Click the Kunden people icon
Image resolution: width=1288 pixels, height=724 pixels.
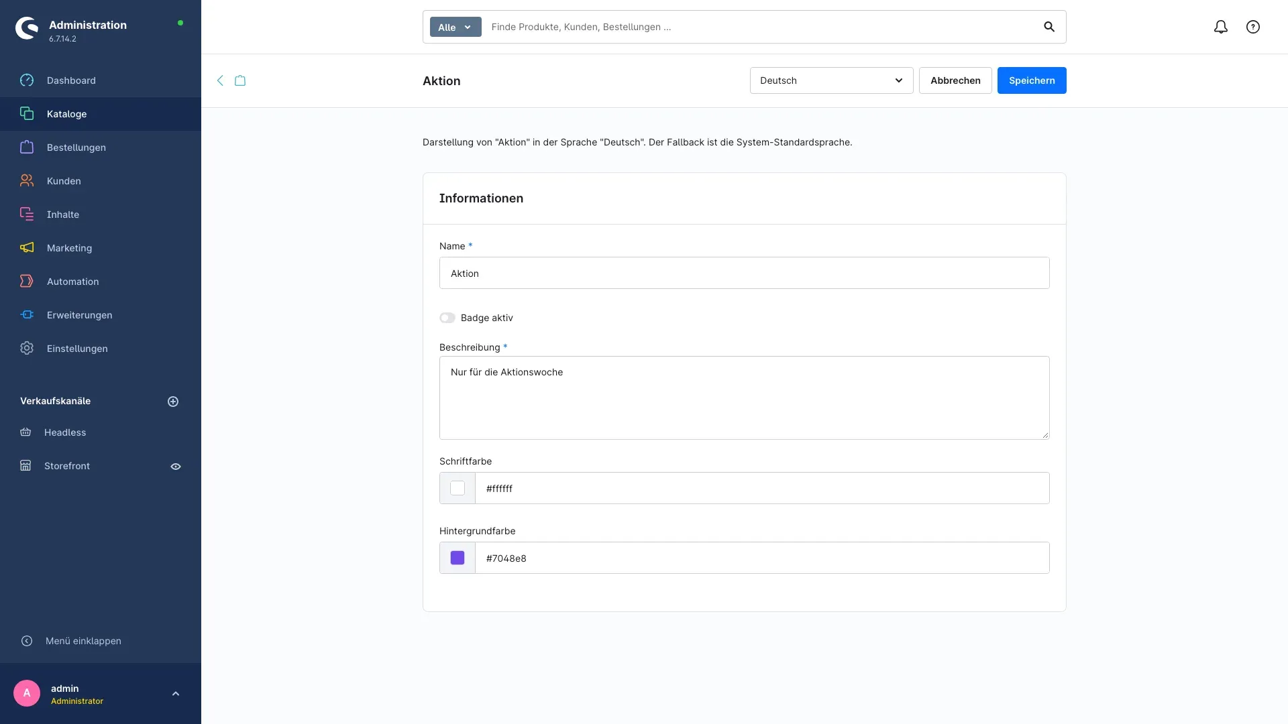point(27,181)
